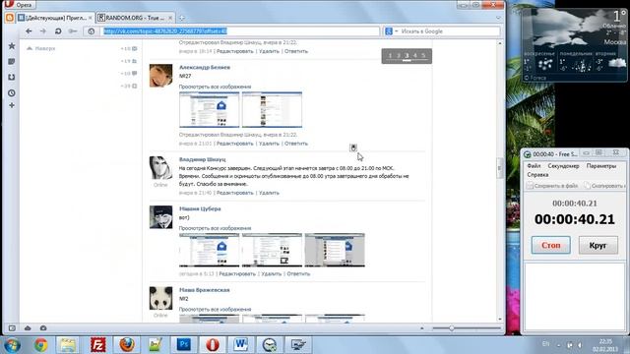Add a panel with the sidebar plus icon
The image size is (630, 354).
click(12, 105)
